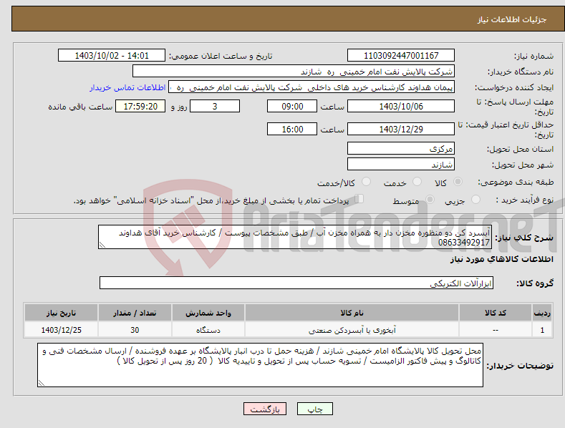Click the کد کالا column header

coord(495,313)
